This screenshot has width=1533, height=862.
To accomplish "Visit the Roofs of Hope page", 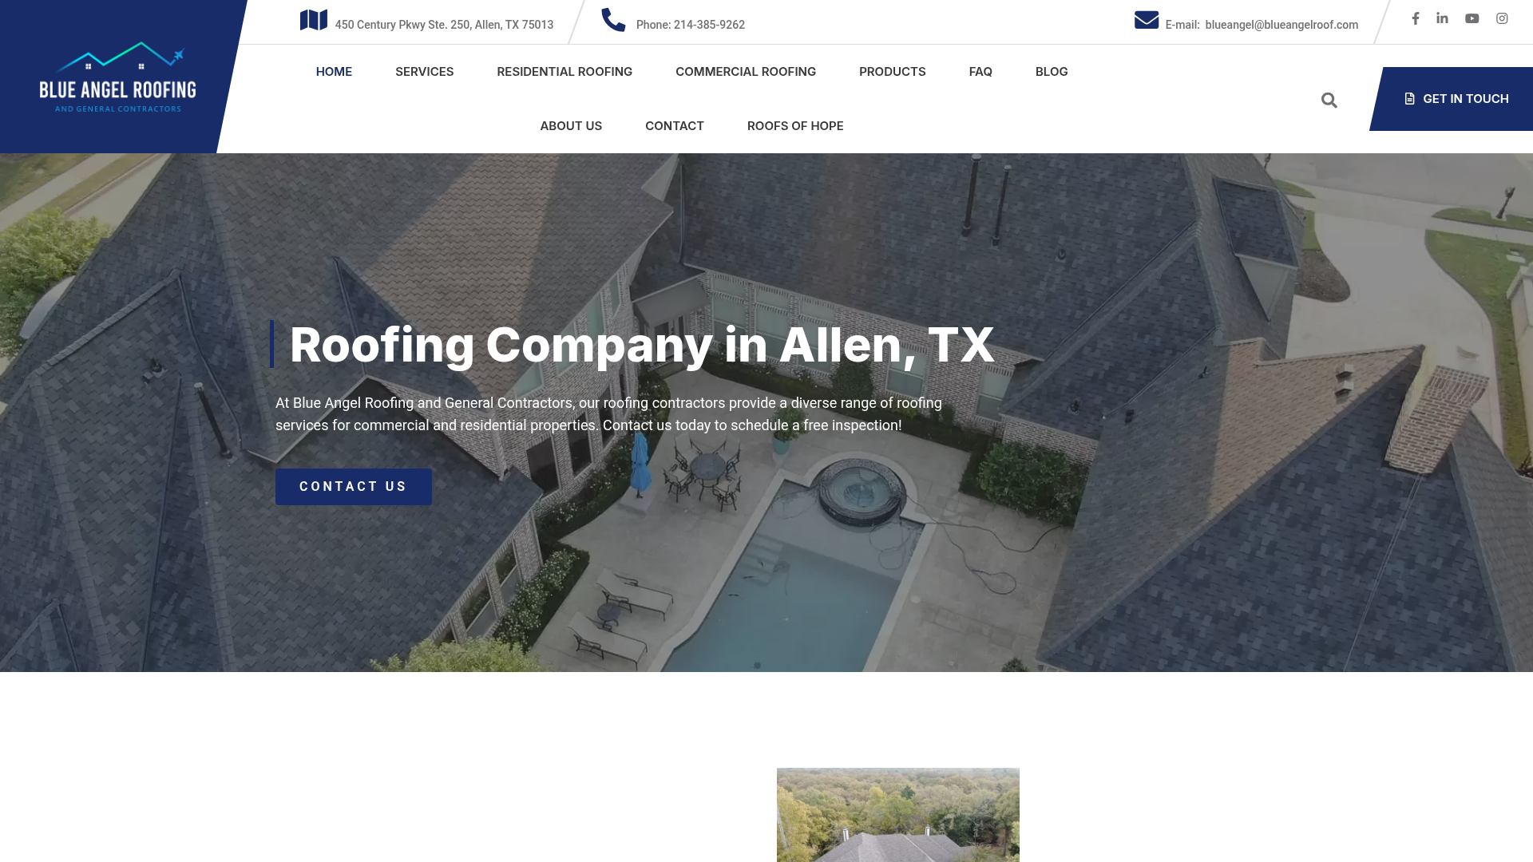I will pos(794,126).
